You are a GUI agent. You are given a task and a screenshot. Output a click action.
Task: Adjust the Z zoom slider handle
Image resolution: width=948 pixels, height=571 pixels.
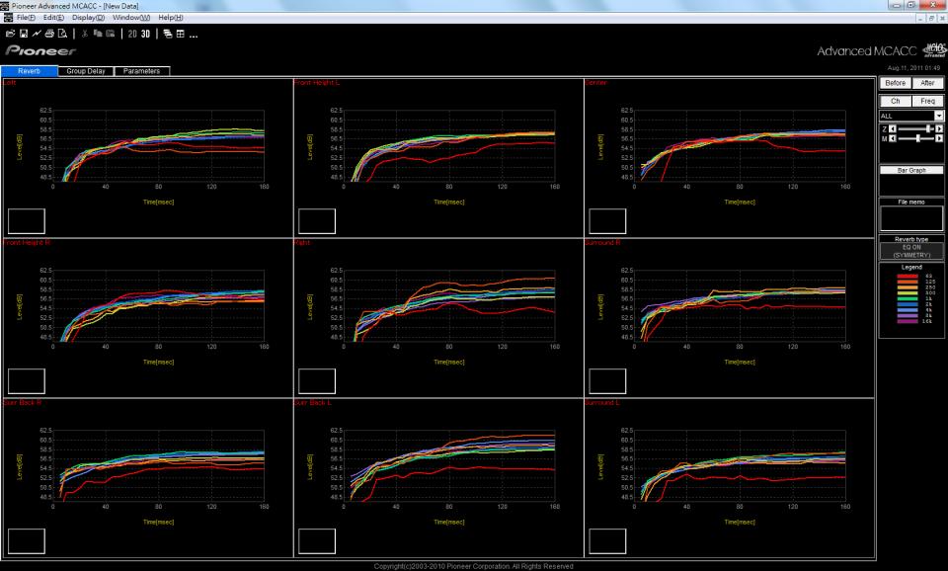coord(928,128)
